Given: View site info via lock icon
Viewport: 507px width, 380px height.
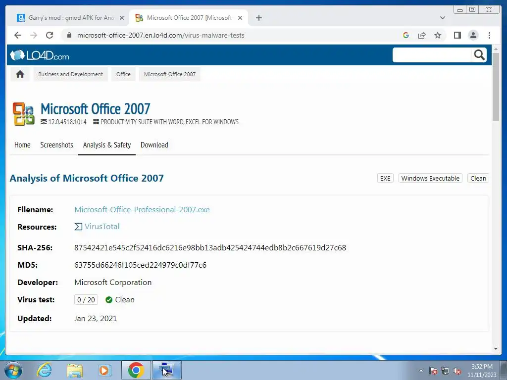Looking at the screenshot, I should click(x=69, y=35).
